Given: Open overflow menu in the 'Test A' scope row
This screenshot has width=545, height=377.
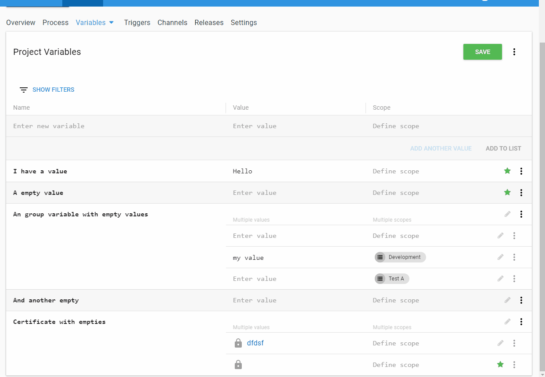Looking at the screenshot, I should click(x=514, y=279).
